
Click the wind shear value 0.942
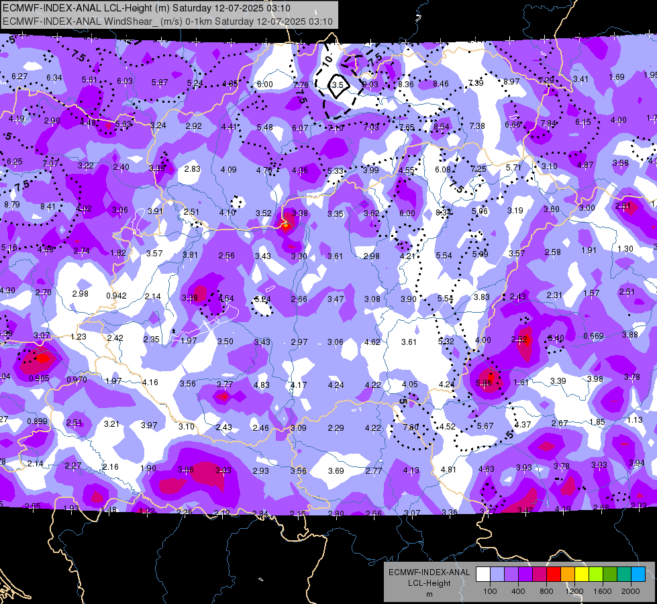[116, 295]
